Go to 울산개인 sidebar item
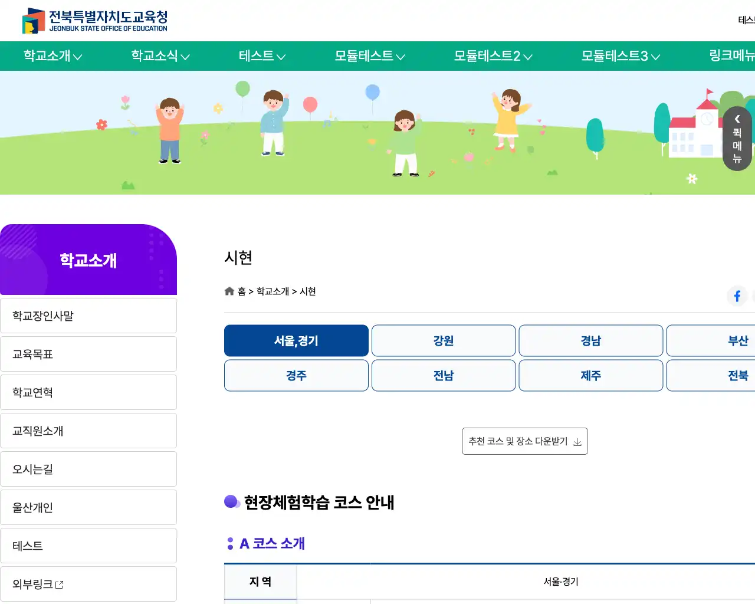Screen dimensions: 755x604 click(88, 507)
